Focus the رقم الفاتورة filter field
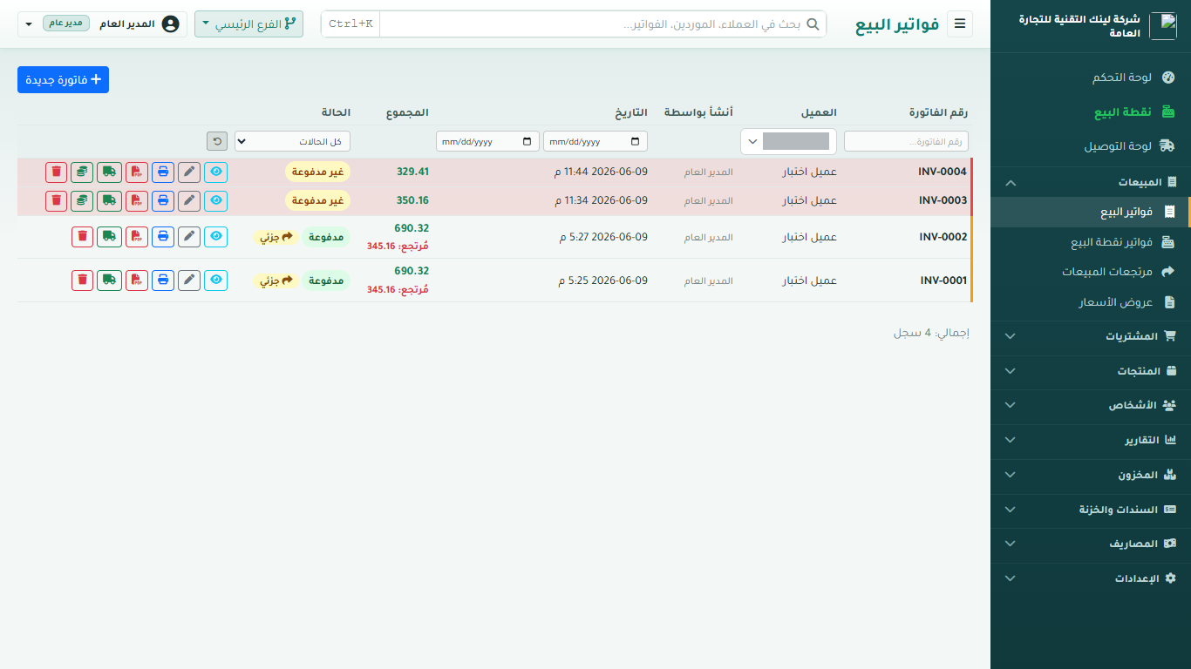The image size is (1191, 669). coord(906,141)
